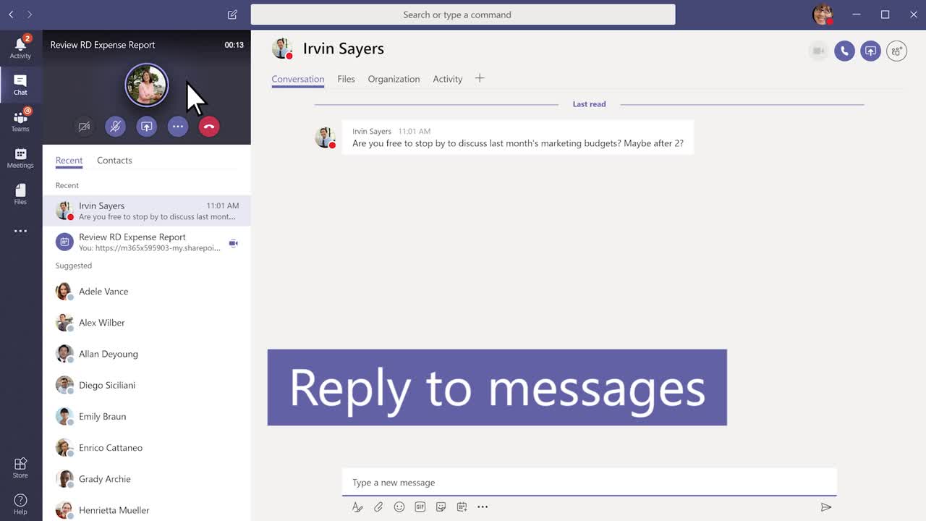Select suggested contact Adele Vance
The width and height of the screenshot is (926, 521).
click(147, 291)
